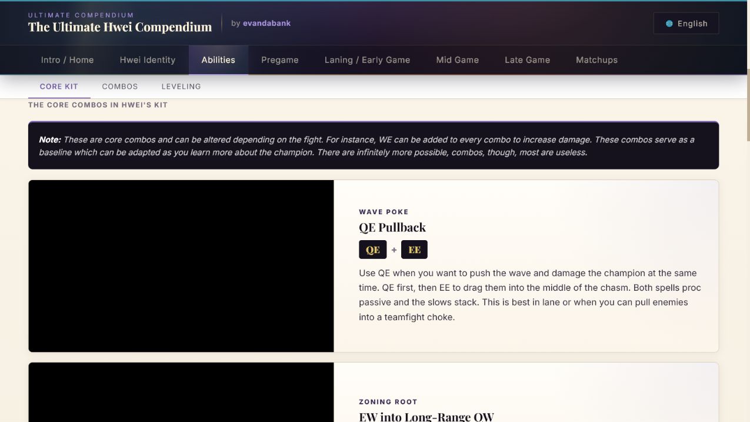
Task: Open the Late Game tab
Action: [528, 60]
